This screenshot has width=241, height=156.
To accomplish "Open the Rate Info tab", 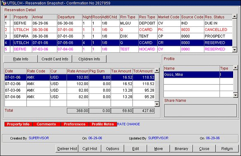I will tap(21, 59).
